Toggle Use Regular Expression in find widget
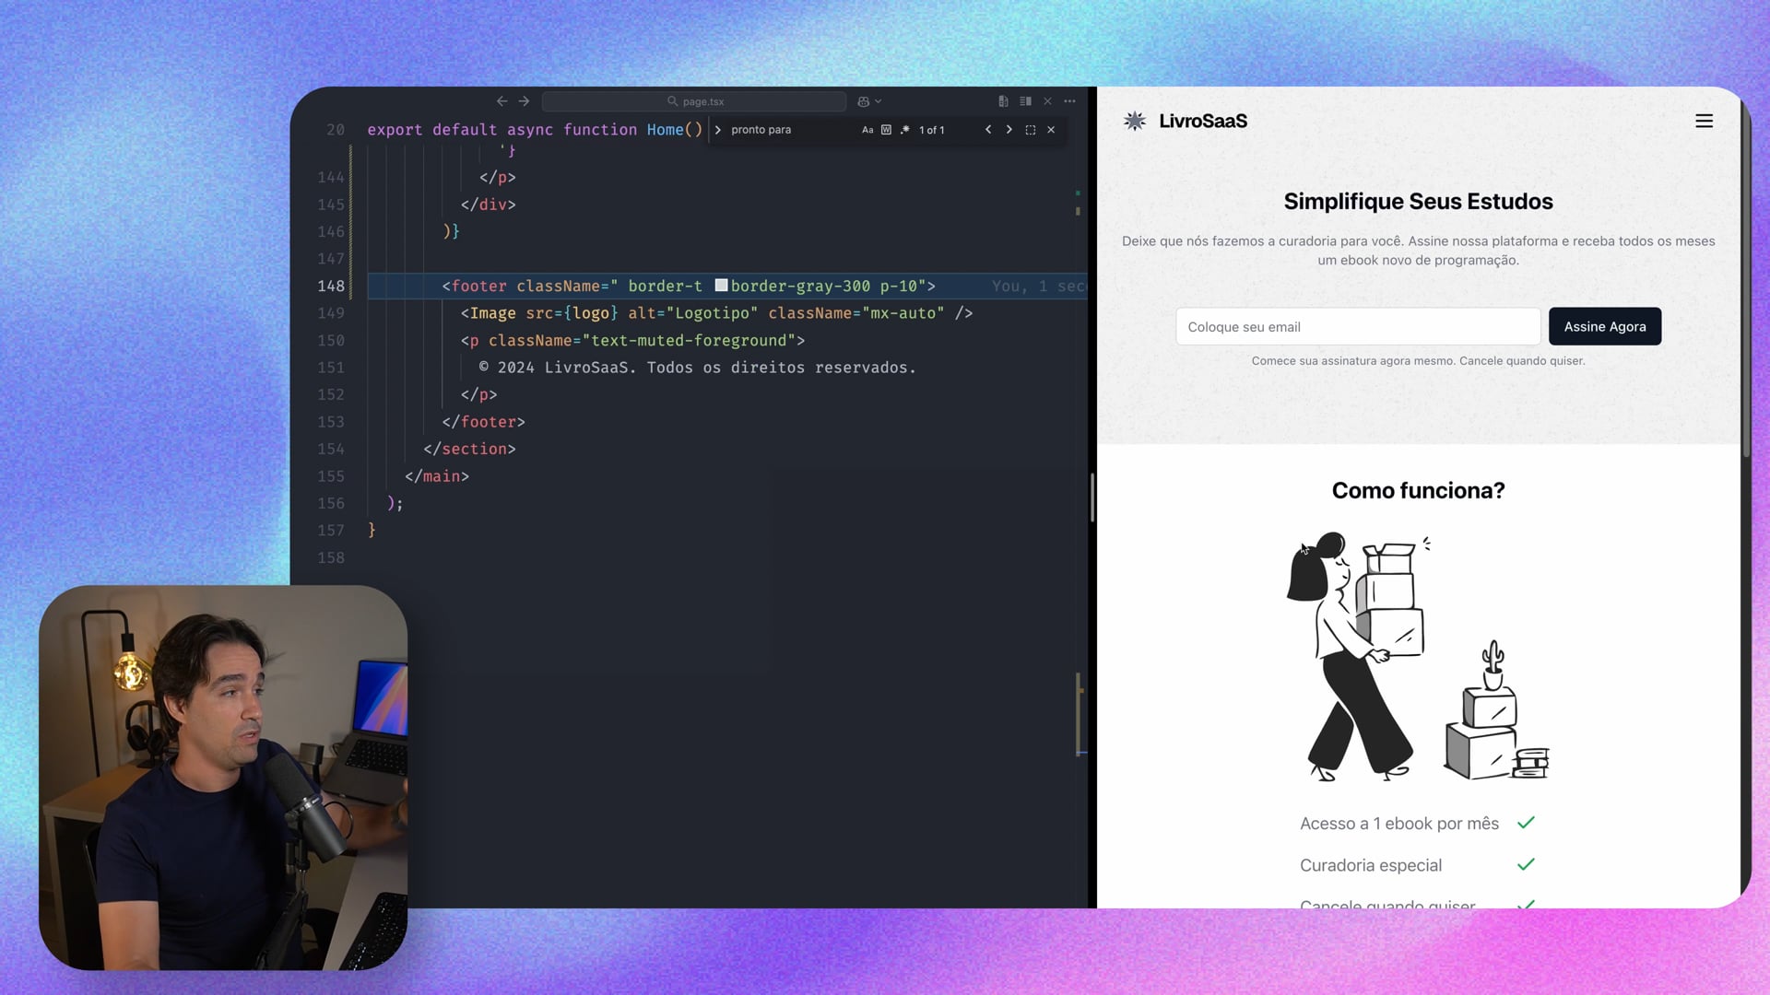This screenshot has width=1770, height=995. pos(904,130)
